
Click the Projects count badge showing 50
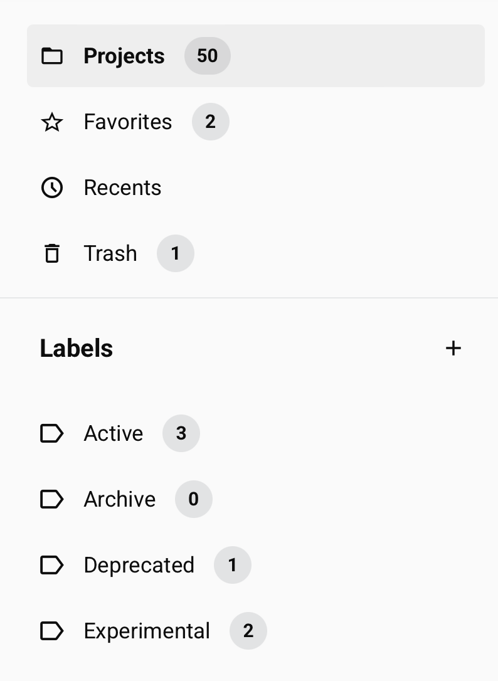click(x=207, y=56)
